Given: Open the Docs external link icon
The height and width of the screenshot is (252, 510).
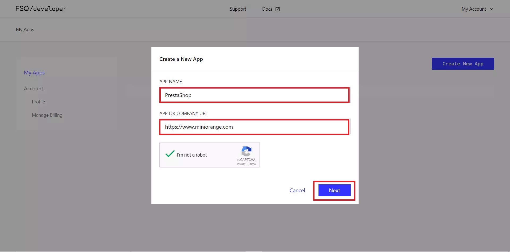Looking at the screenshot, I should (x=278, y=9).
